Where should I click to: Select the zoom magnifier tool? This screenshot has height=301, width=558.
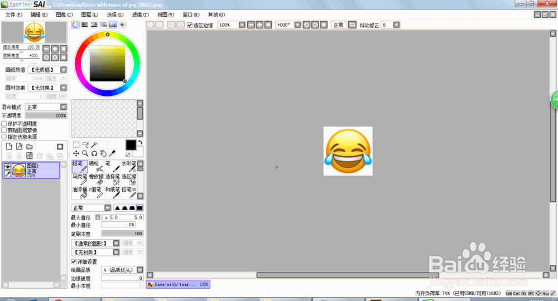pos(85,153)
